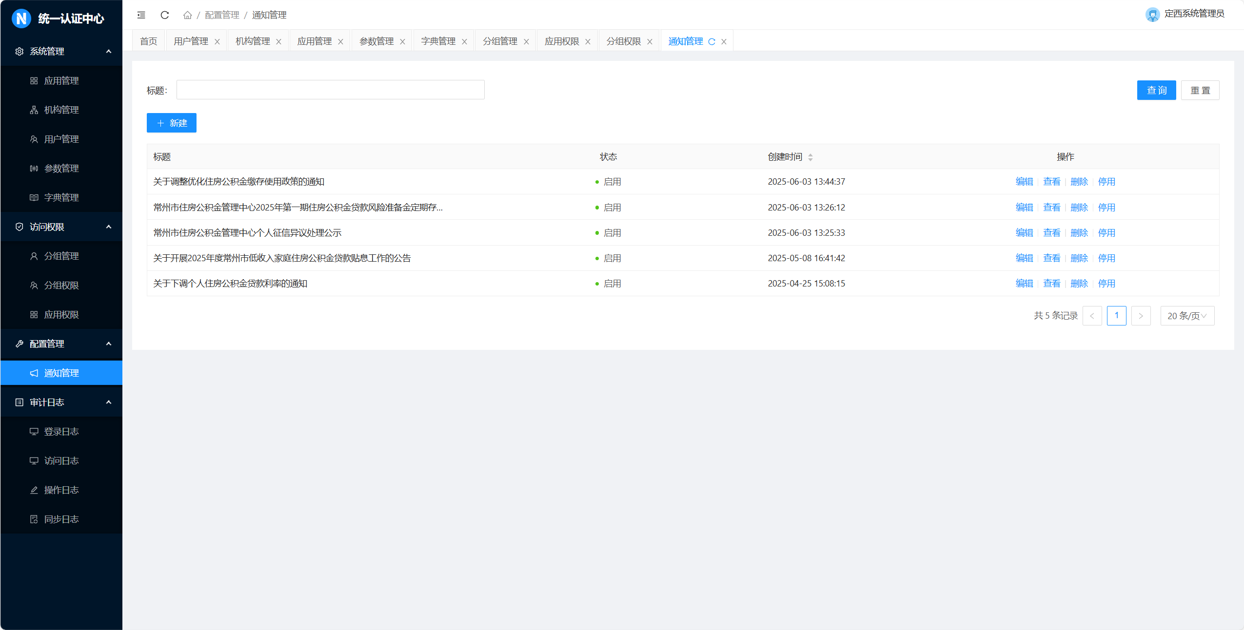The image size is (1244, 630).
Task: Click 停用 for 常州市住房公积金管理中心个人征信异议处理公示
Action: tap(1106, 233)
